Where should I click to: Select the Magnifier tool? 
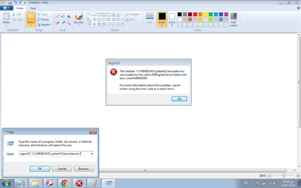coord(69,23)
